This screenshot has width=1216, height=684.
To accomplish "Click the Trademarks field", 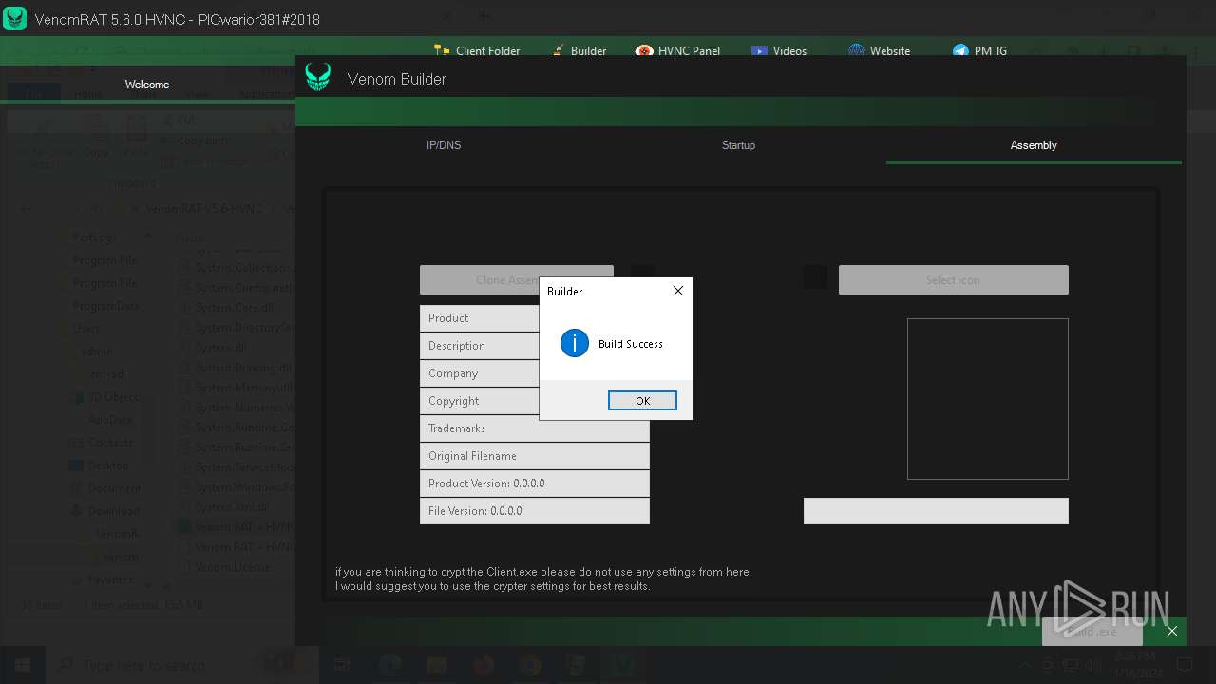I will point(535,428).
